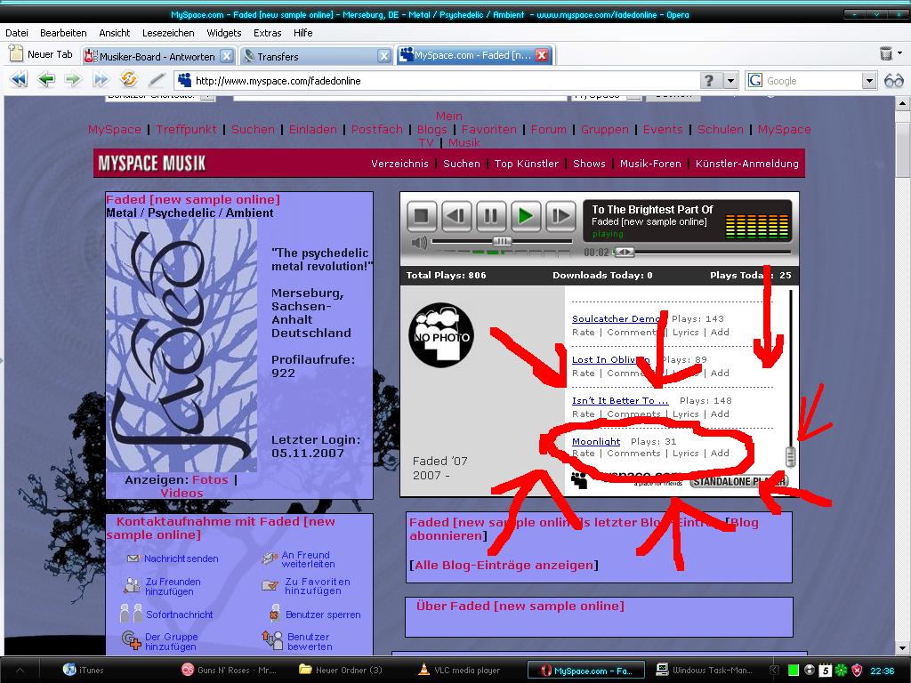The width and height of the screenshot is (911, 683).
Task: Click the Isn't It Better To ... song link
Action: [x=620, y=401]
